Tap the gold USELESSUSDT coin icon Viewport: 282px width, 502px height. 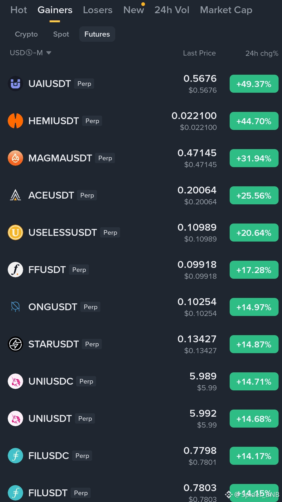pyautogui.click(x=15, y=232)
